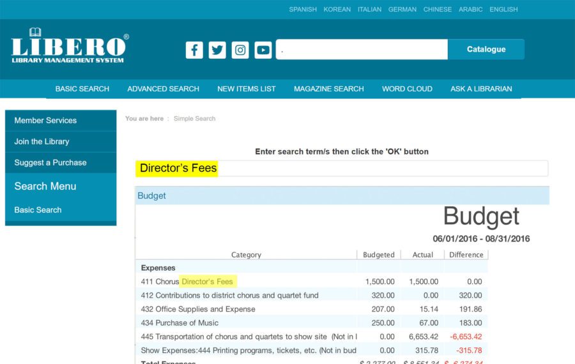Open the Basic Search navigation tab

point(82,89)
